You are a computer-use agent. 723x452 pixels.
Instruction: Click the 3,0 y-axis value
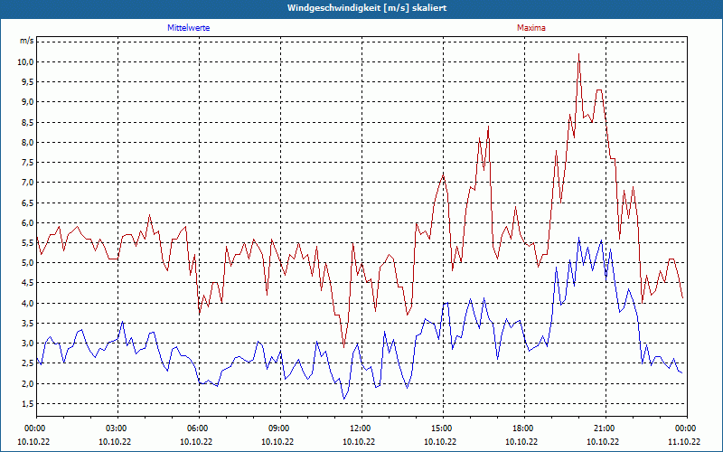(x=27, y=344)
